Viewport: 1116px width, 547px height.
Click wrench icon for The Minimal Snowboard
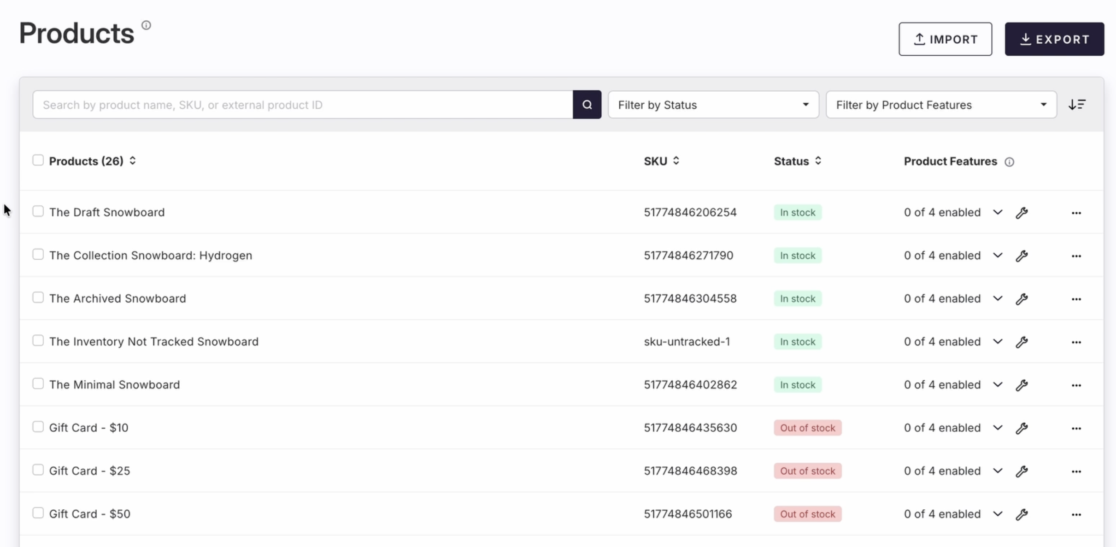point(1022,385)
